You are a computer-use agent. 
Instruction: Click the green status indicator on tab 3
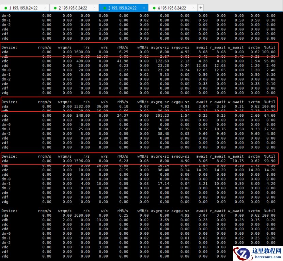[x=105, y=8]
